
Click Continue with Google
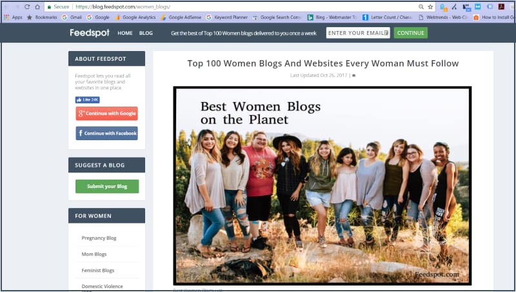(106, 113)
